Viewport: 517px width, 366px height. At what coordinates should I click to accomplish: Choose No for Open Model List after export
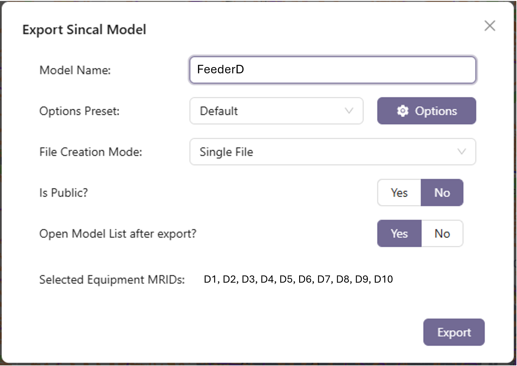pos(442,234)
